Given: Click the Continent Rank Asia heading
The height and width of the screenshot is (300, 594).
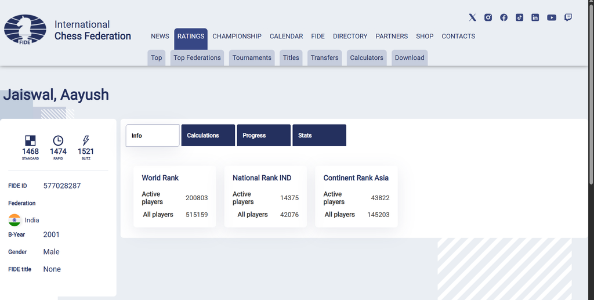Looking at the screenshot, I should (x=356, y=178).
